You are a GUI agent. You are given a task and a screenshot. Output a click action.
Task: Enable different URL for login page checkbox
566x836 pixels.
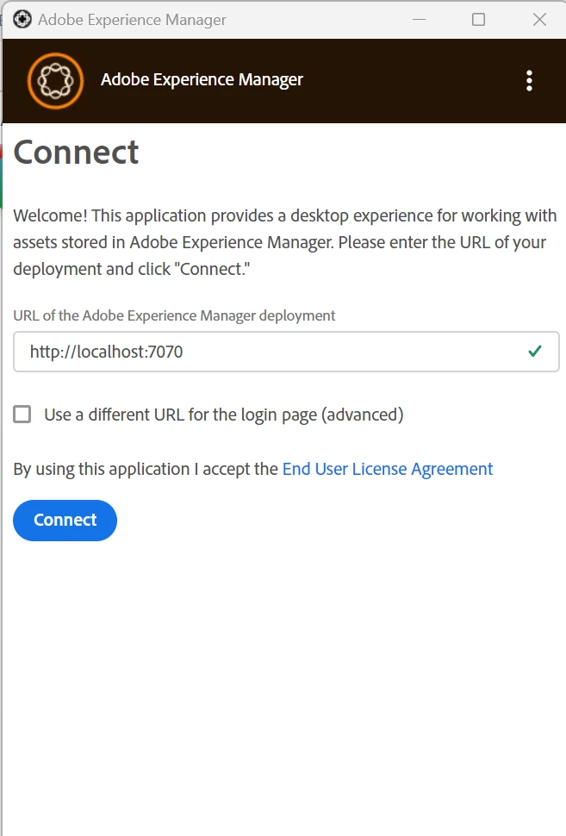point(22,415)
